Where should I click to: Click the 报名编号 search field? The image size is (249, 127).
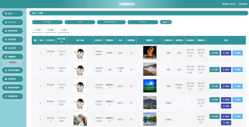point(47,22)
